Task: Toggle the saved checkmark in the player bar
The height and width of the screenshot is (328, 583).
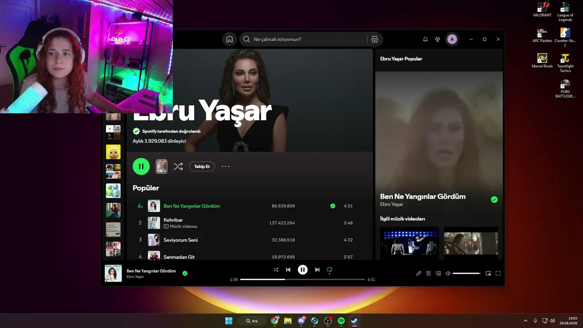Action: pyautogui.click(x=185, y=273)
